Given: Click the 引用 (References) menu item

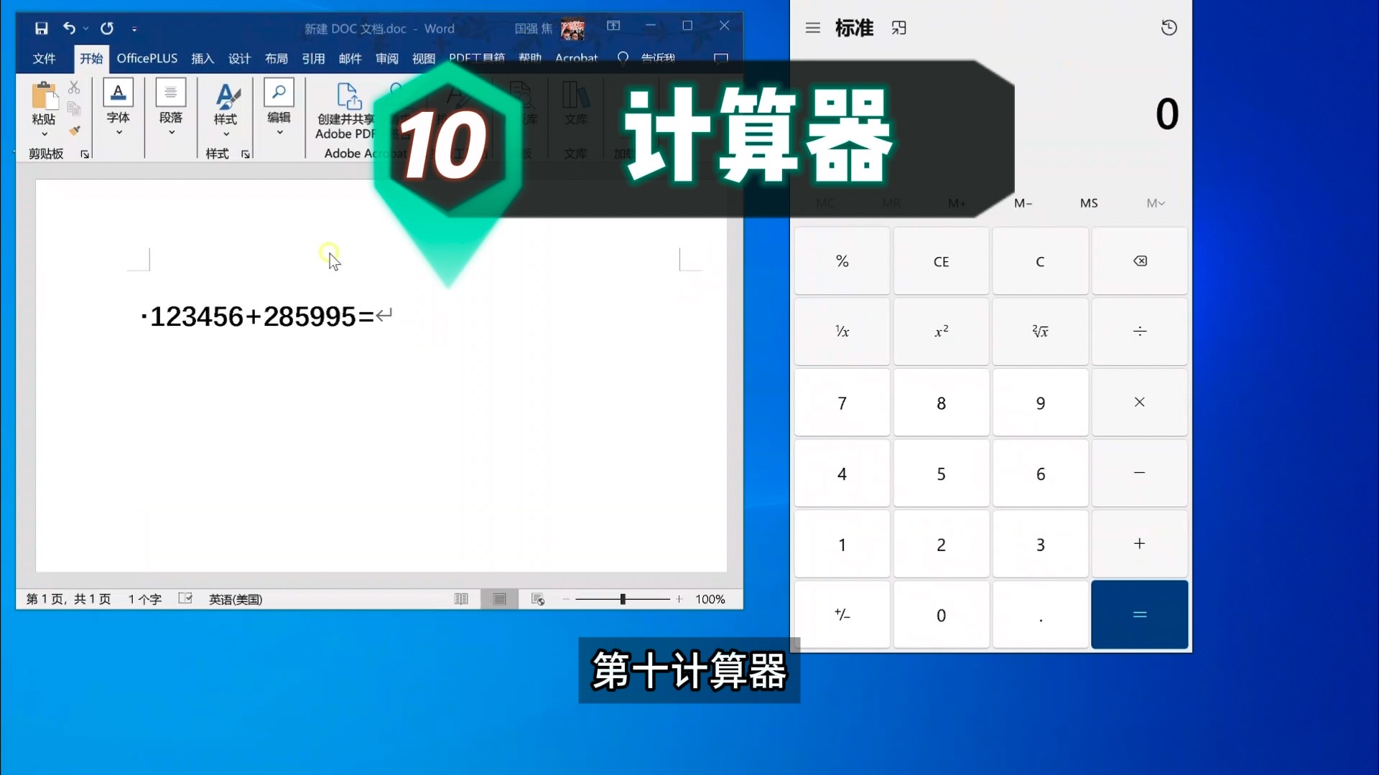Looking at the screenshot, I should coord(313,57).
